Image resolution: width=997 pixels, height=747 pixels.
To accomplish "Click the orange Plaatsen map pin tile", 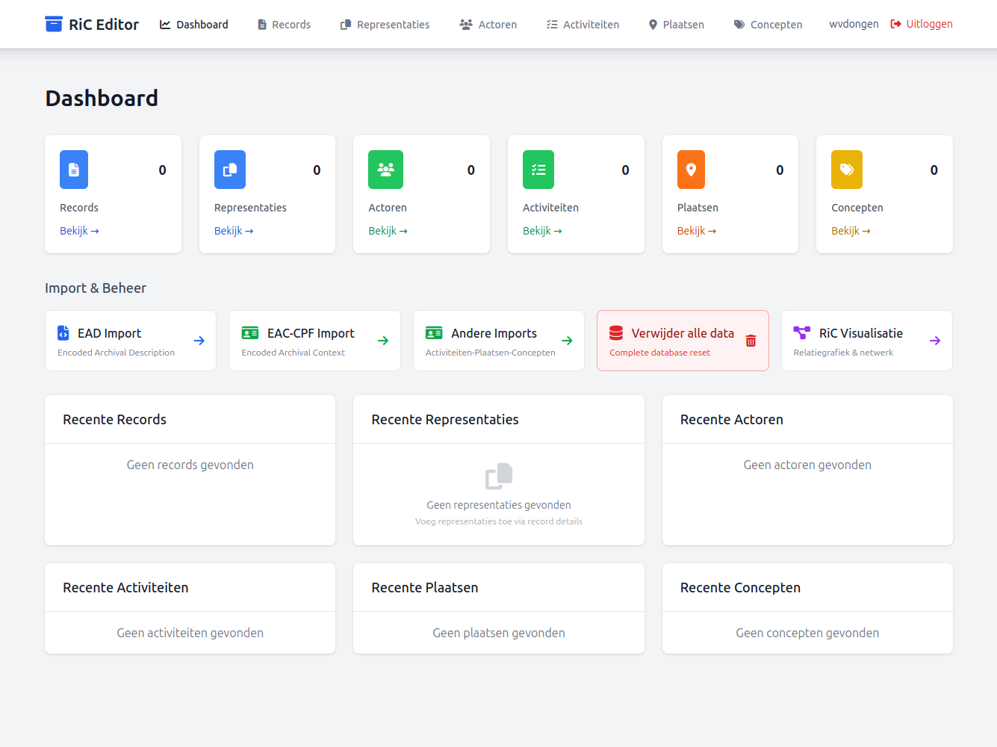I will (691, 170).
